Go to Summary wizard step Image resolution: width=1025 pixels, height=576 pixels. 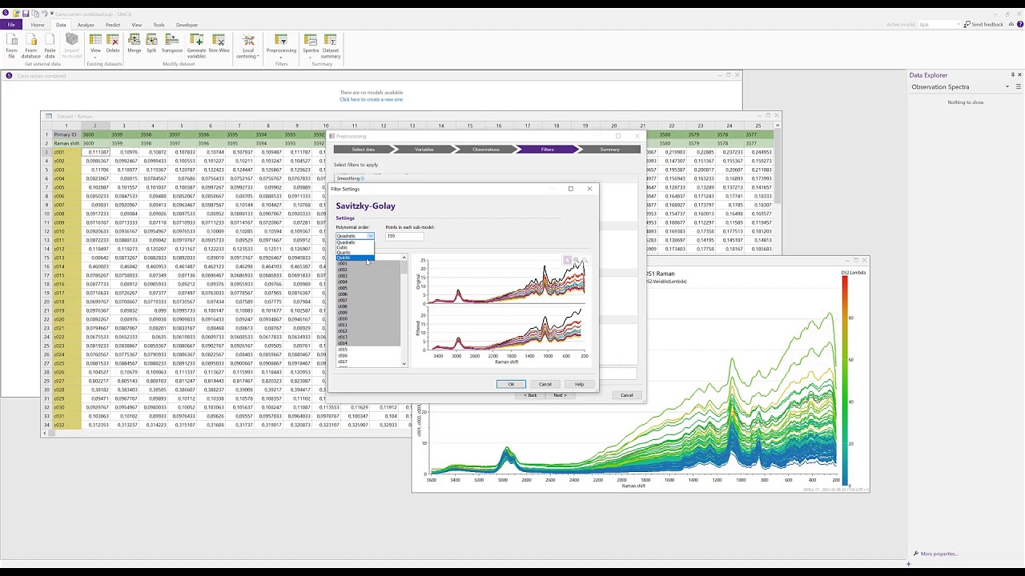coord(610,150)
